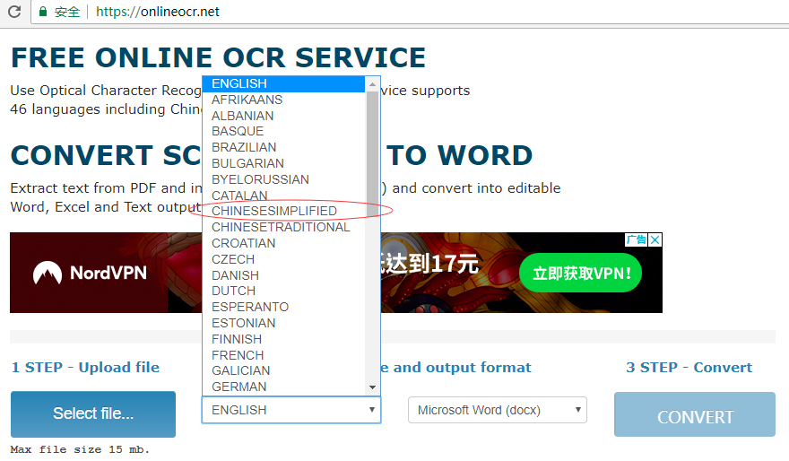Click the NordVPN logo in banner
Screen dimensions: 789x461
point(90,273)
